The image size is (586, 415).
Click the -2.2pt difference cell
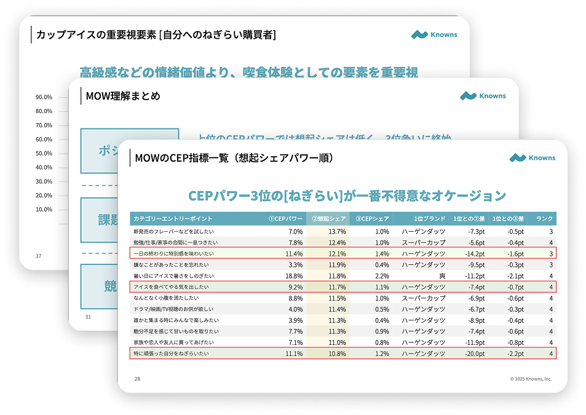515,354
